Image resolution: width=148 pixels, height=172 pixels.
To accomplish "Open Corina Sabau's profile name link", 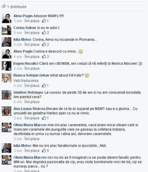I will tap(25, 28).
